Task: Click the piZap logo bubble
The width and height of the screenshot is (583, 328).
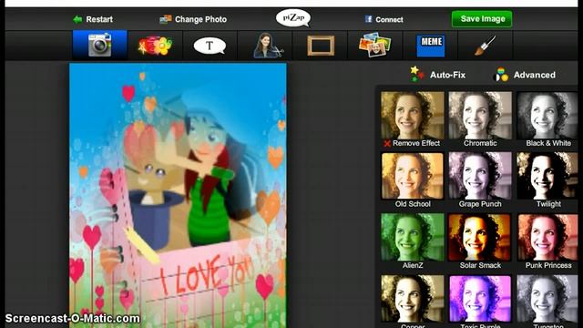Action: [x=293, y=18]
